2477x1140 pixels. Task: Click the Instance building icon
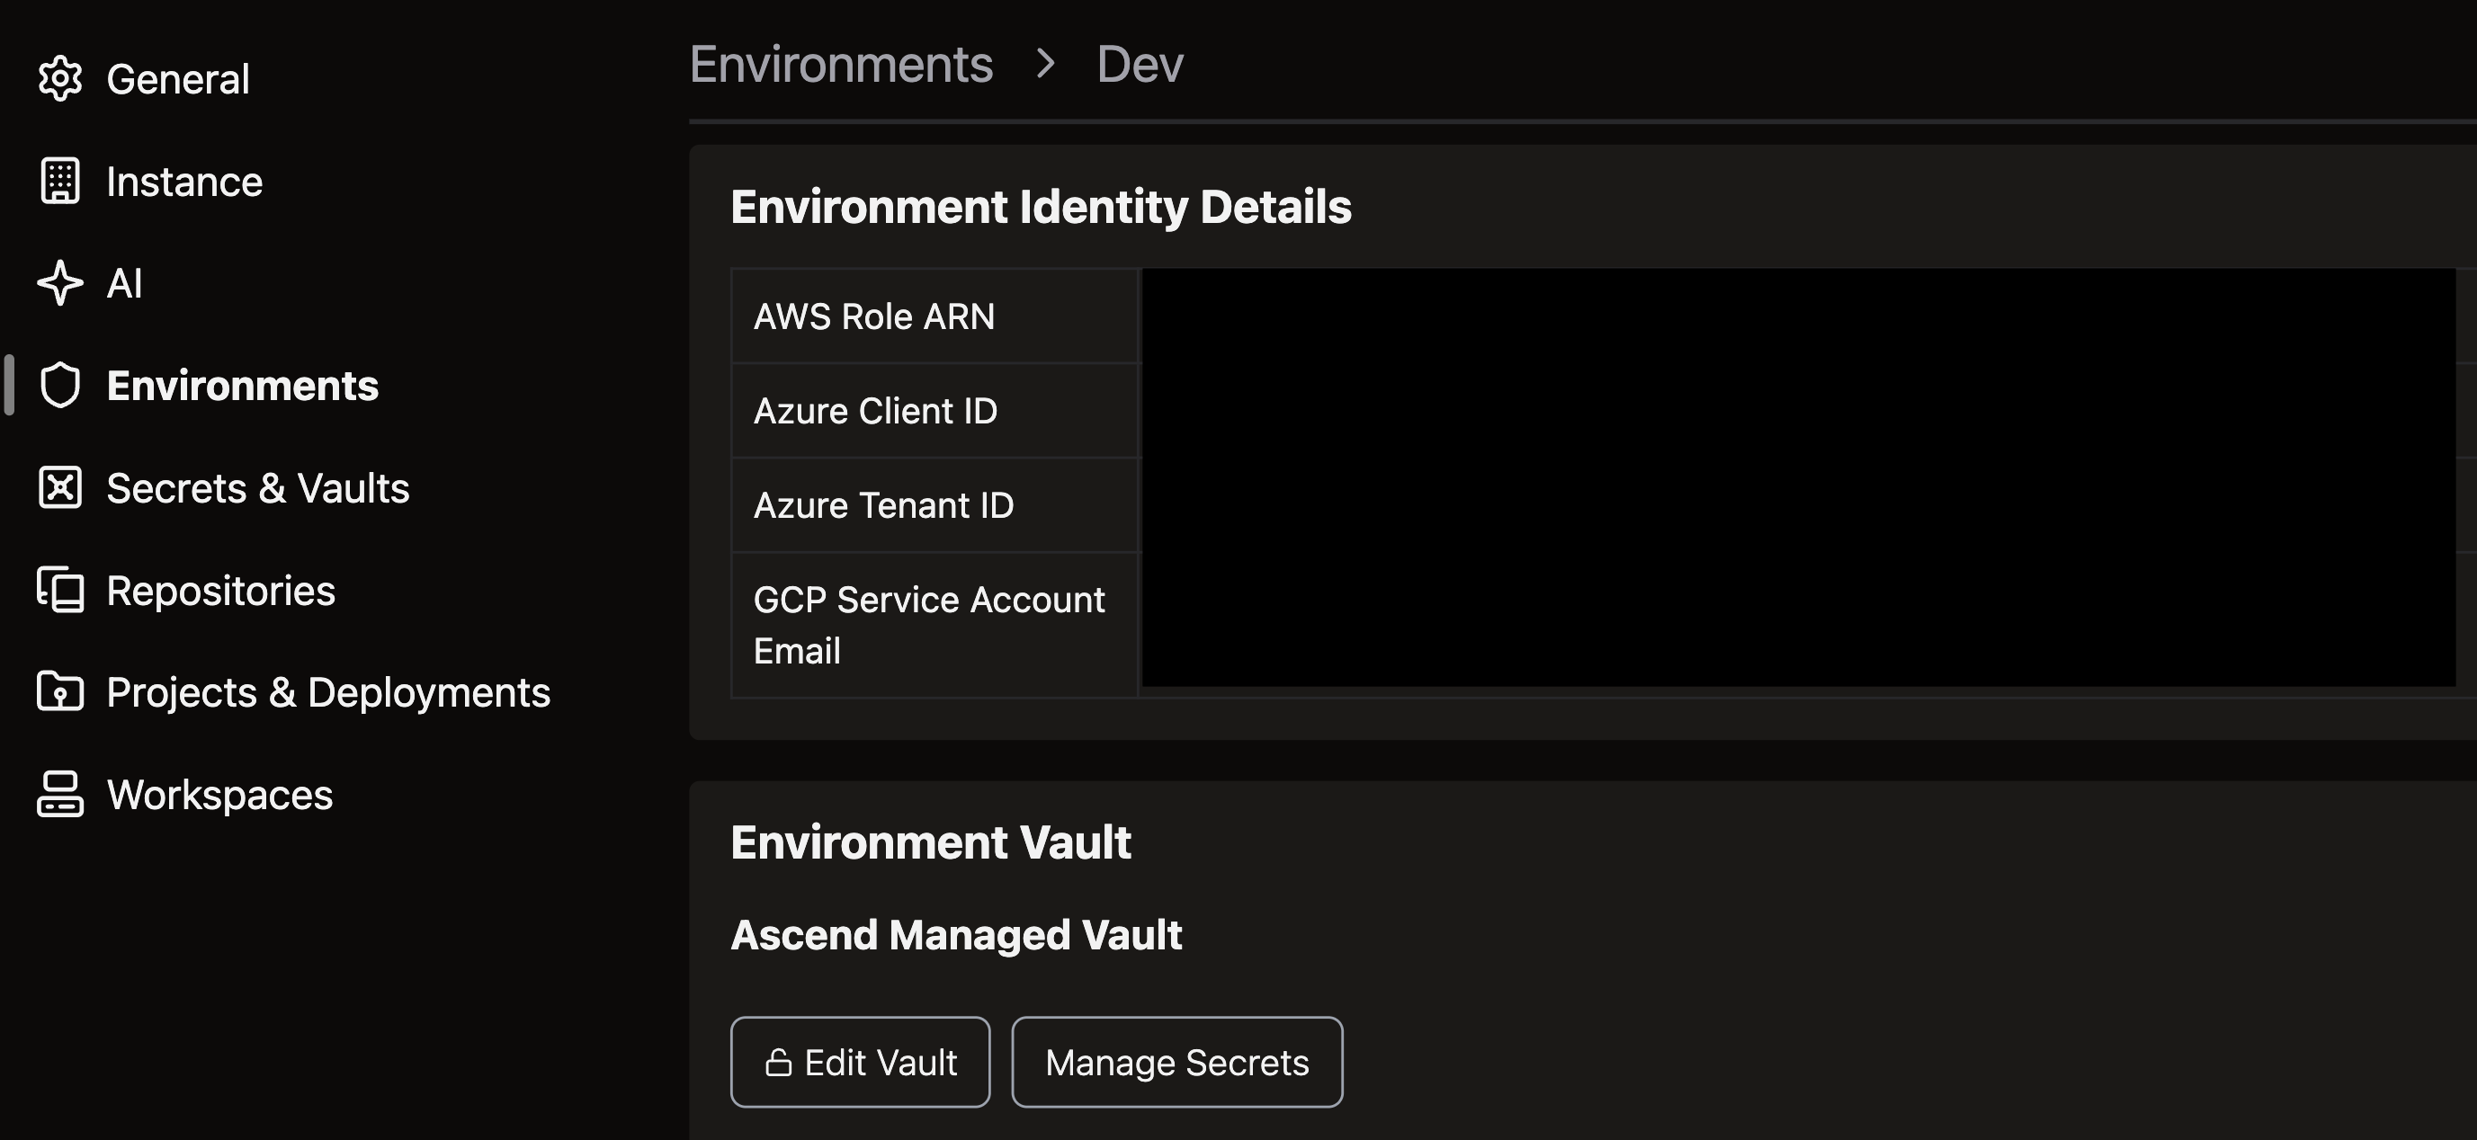click(59, 181)
